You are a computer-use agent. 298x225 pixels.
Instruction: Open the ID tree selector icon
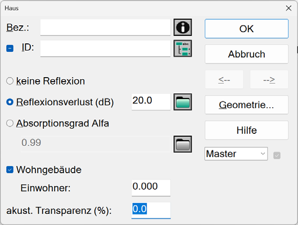pyautogui.click(x=183, y=48)
